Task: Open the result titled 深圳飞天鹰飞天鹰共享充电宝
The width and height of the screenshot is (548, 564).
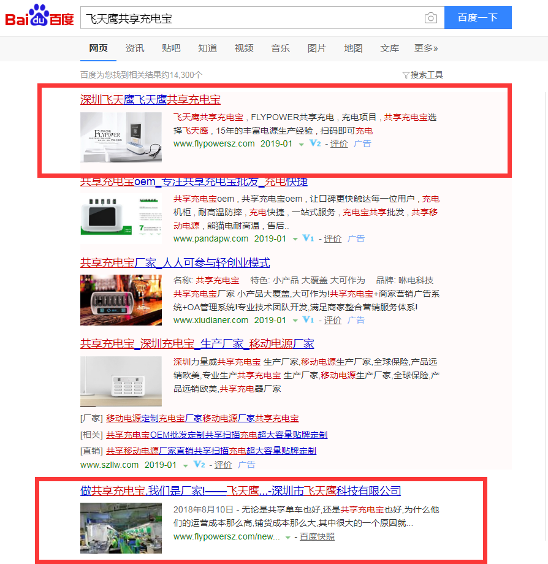Action: coord(150,98)
